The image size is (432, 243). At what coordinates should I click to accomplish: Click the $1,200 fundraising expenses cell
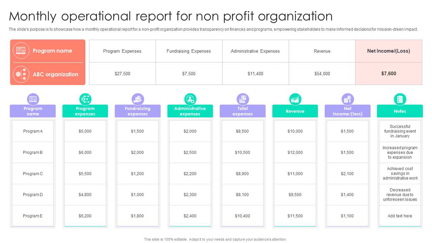coord(137,174)
